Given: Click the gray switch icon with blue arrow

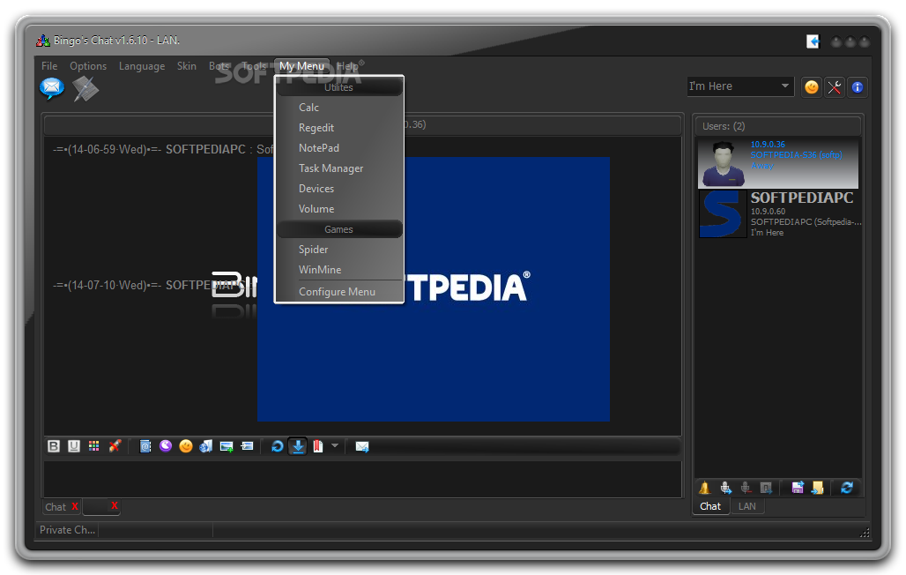Looking at the screenshot, I should click(x=766, y=488).
